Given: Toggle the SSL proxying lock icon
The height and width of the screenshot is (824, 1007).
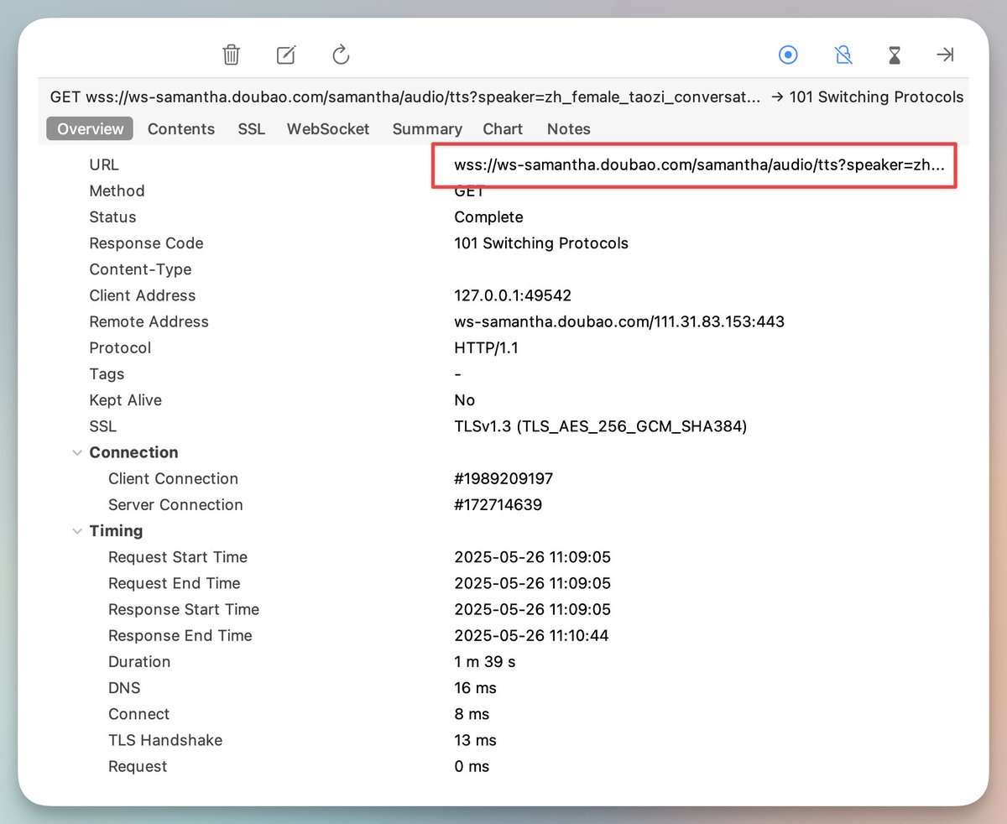Looking at the screenshot, I should tap(843, 55).
